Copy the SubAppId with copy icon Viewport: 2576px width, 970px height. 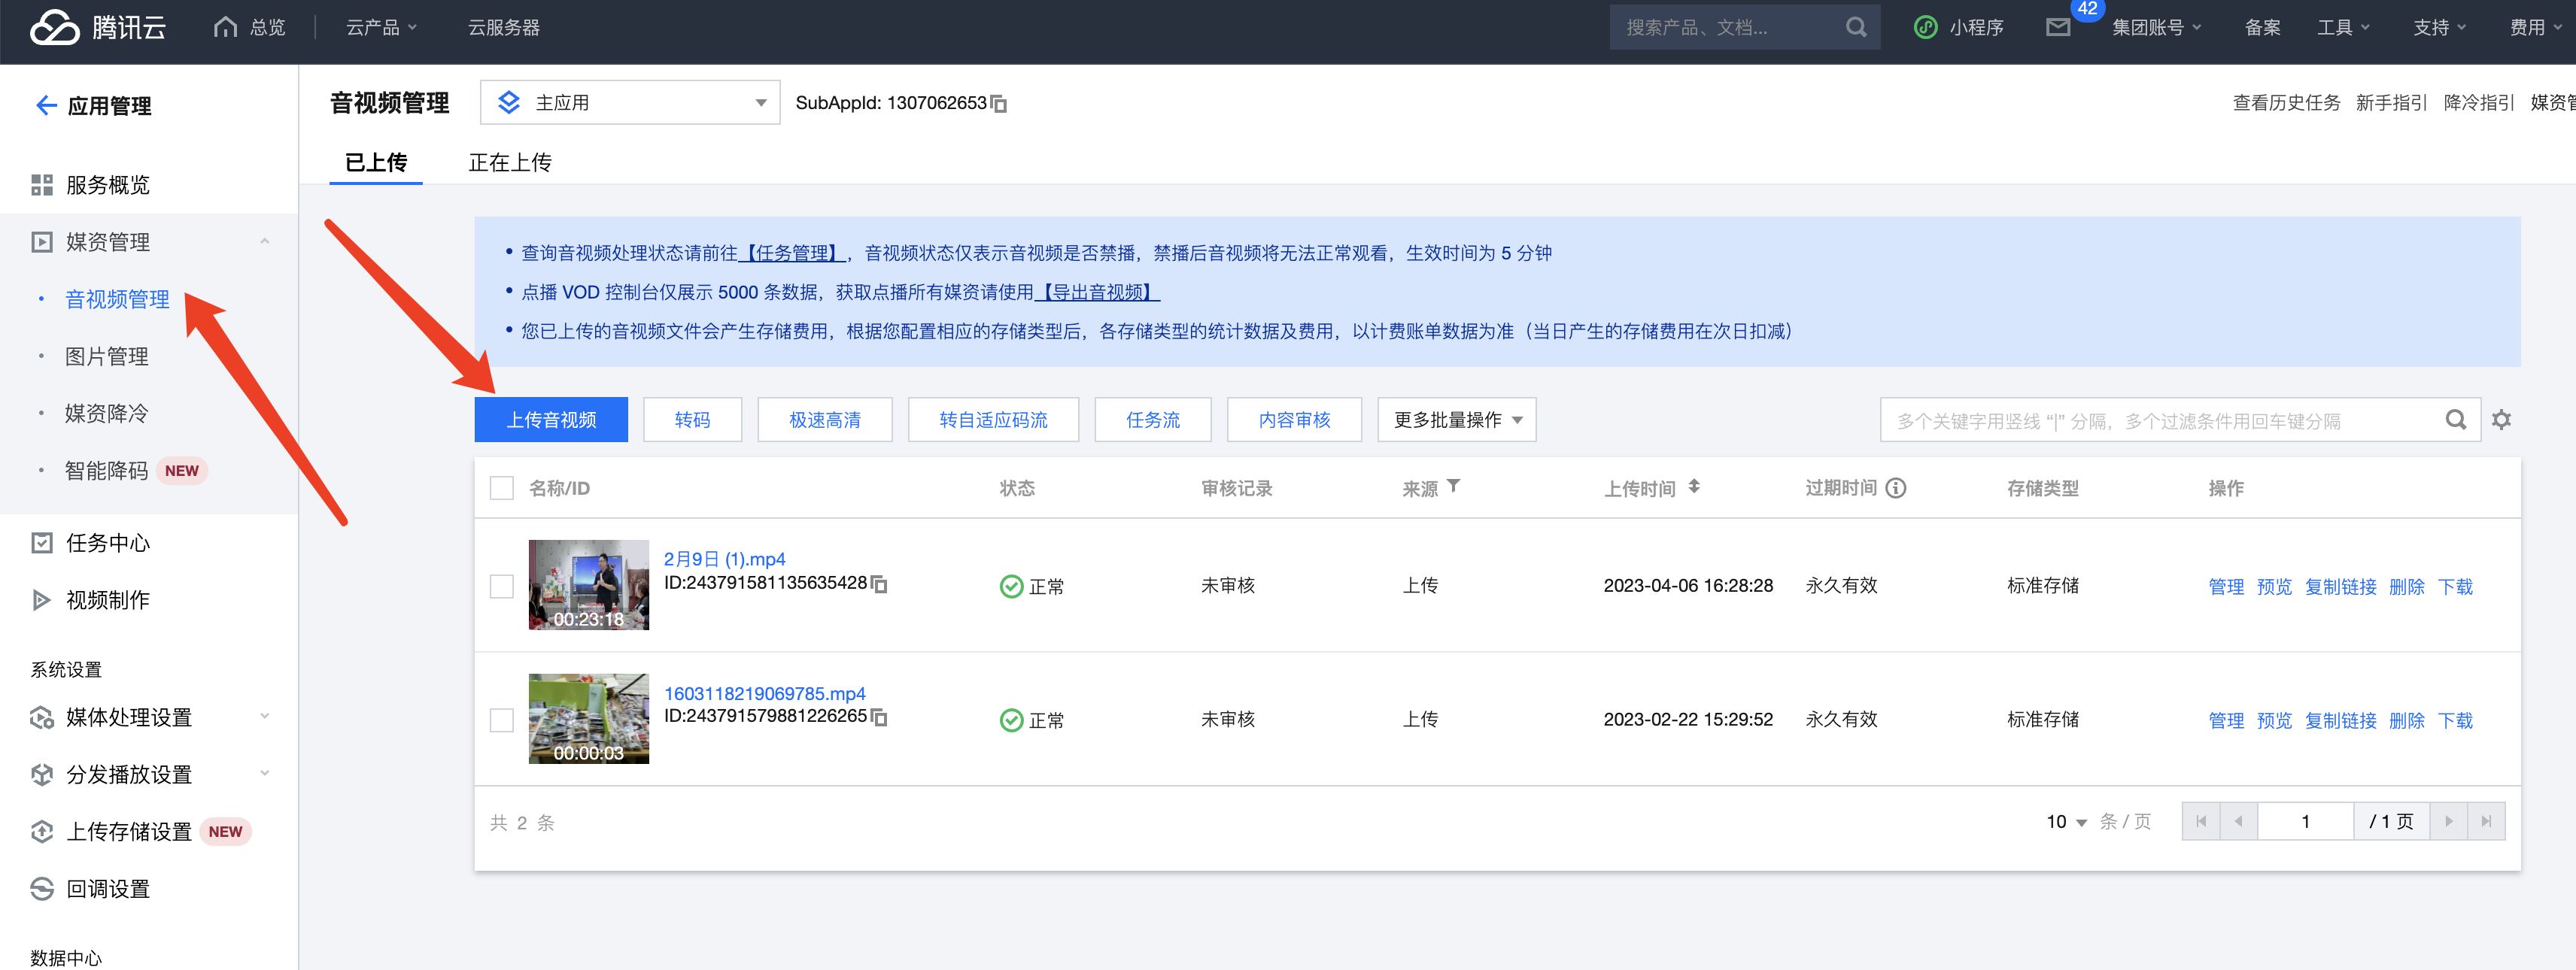(x=998, y=104)
